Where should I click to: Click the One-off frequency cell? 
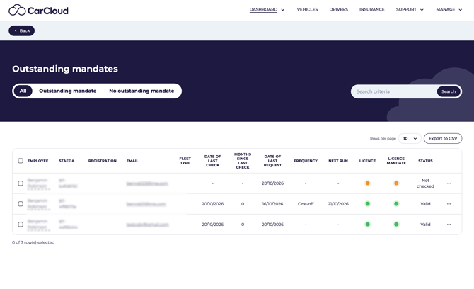coord(306,204)
